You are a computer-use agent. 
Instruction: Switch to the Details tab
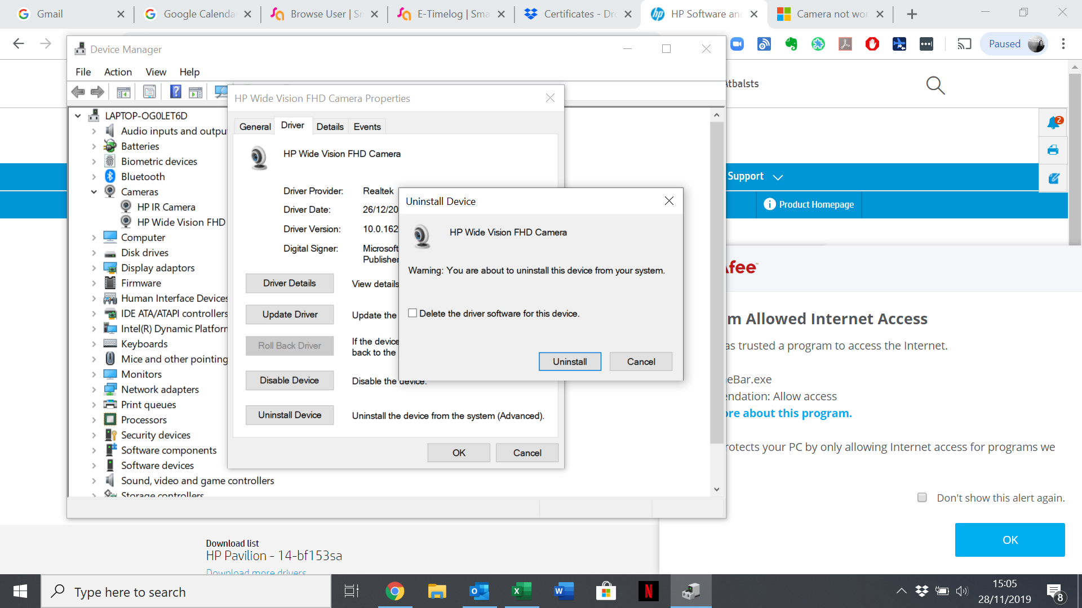330,127
